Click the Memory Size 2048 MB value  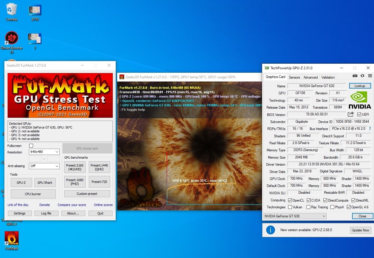(301, 157)
